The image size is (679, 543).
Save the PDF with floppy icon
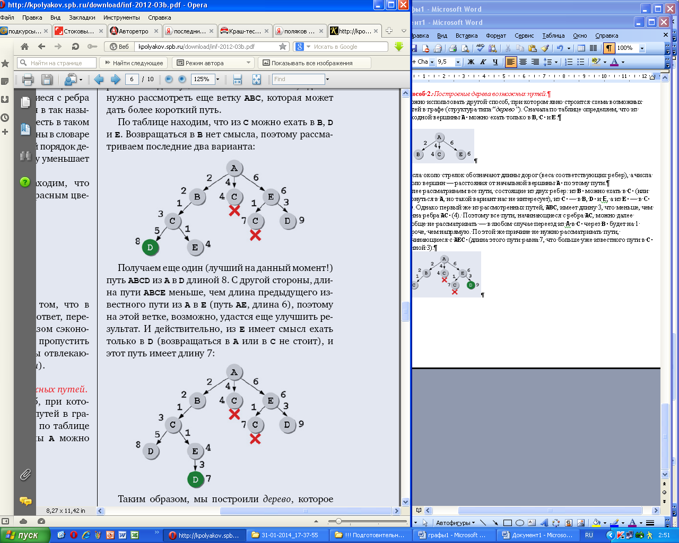coord(47,80)
